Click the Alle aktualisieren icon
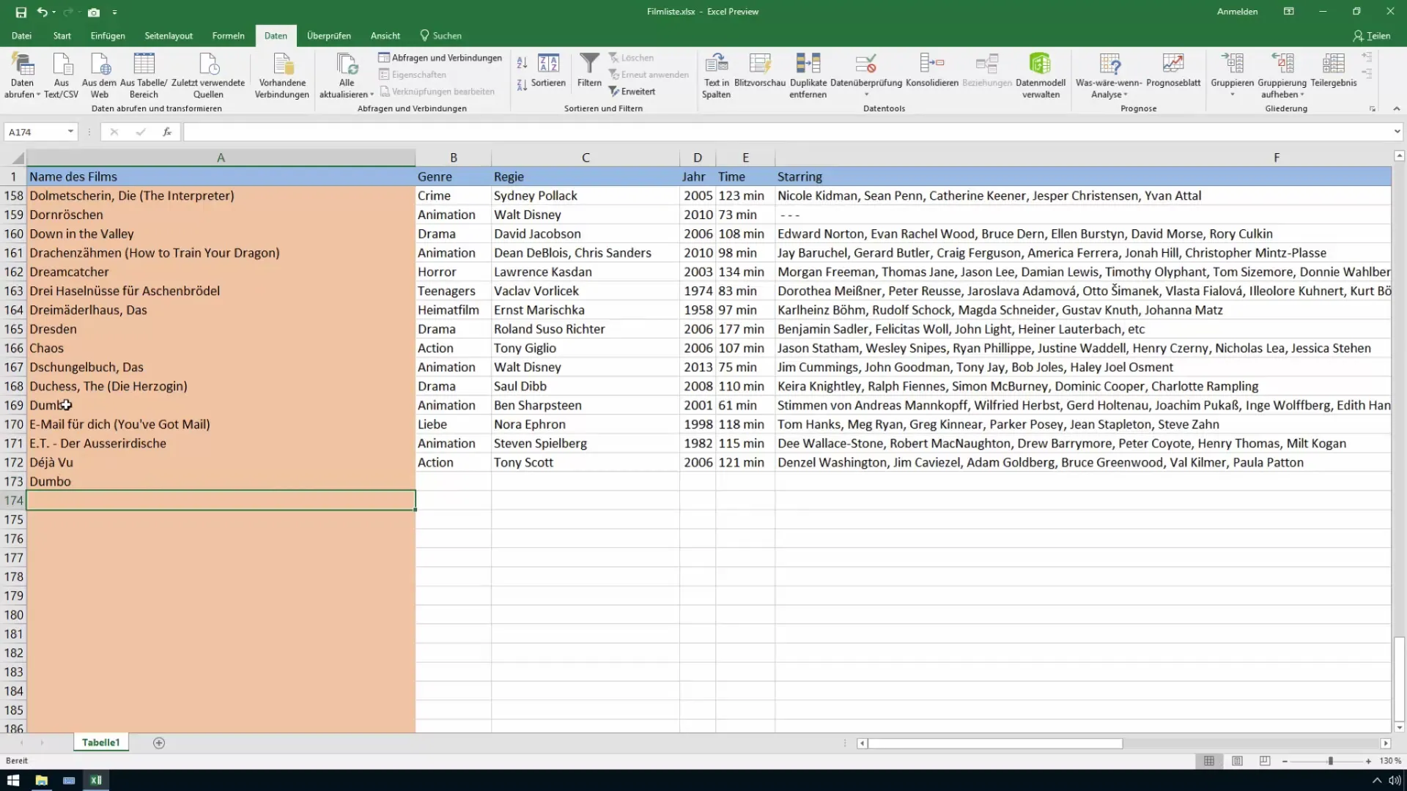The height and width of the screenshot is (791, 1407). click(347, 64)
